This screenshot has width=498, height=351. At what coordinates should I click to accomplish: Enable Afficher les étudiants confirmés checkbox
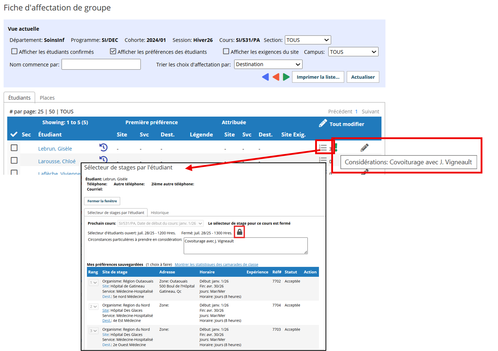tap(14, 51)
